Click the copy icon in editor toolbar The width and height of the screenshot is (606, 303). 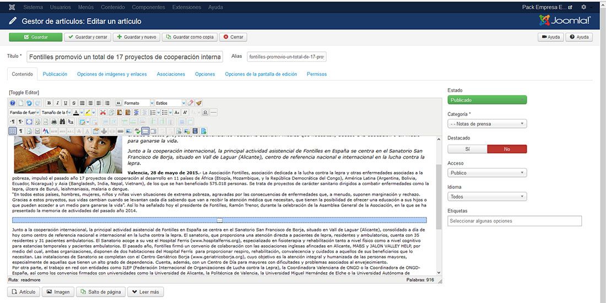tap(111, 112)
